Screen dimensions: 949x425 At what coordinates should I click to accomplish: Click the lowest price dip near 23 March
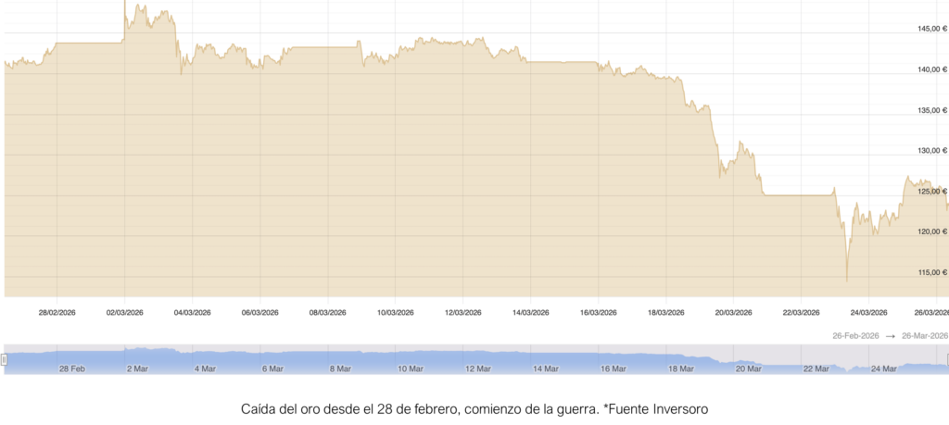(x=847, y=280)
